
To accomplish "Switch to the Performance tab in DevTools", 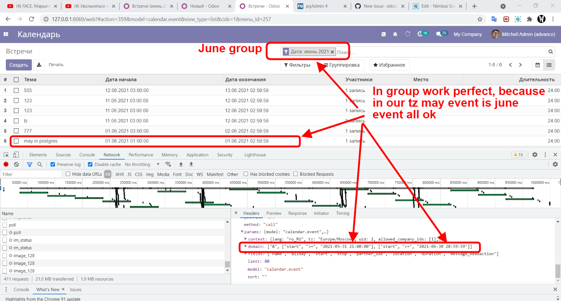I will 141,155.
